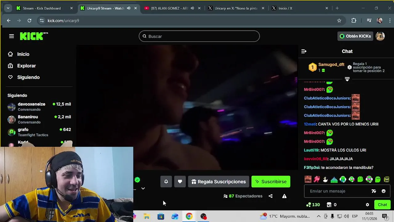This screenshot has width=394, height=222.
Task: Open channel points balance 130
Action: coord(313,205)
